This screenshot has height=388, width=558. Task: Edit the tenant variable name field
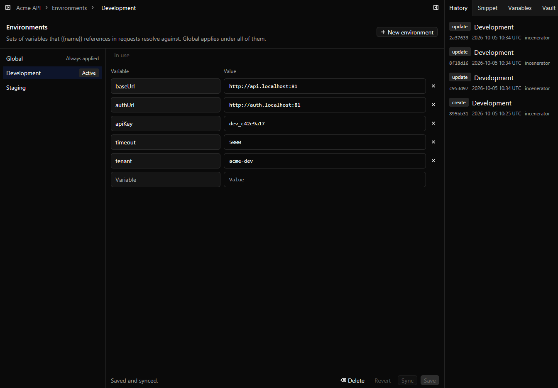click(x=166, y=161)
